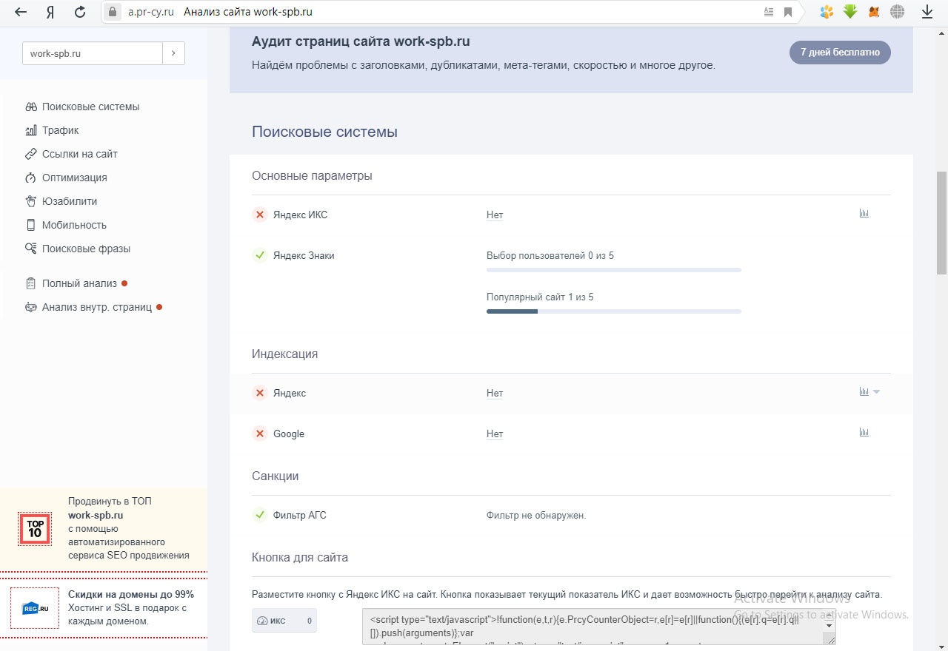Go back with the browser back arrow
Screen dimensions: 948x651
[21, 12]
